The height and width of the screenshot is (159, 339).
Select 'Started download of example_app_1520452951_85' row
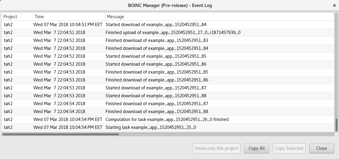point(168,56)
